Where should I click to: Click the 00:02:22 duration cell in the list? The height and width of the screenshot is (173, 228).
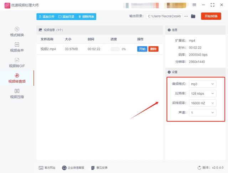coord(94,49)
